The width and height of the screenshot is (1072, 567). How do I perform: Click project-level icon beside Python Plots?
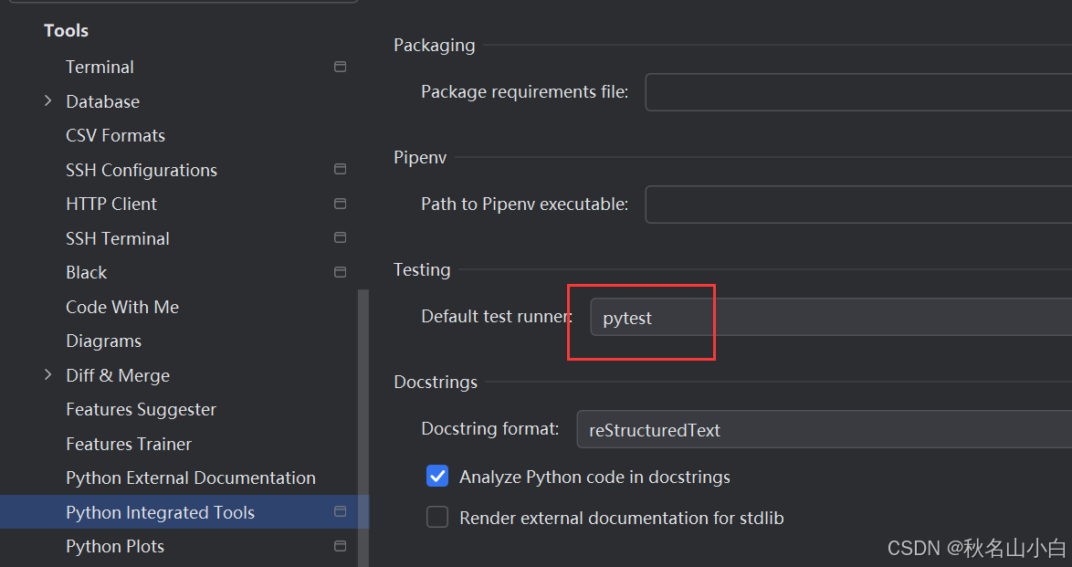pos(340,546)
